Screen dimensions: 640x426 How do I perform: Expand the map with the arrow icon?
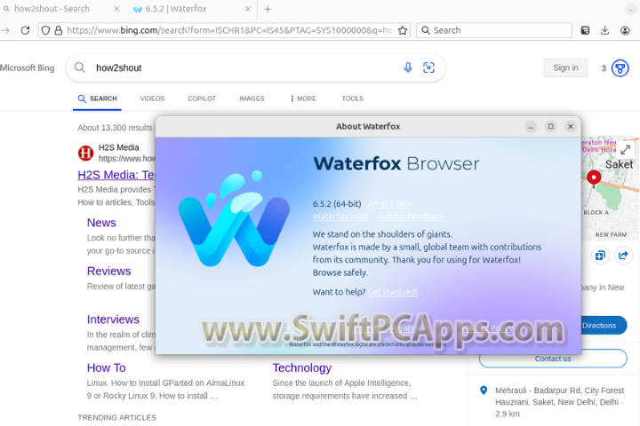(x=625, y=150)
